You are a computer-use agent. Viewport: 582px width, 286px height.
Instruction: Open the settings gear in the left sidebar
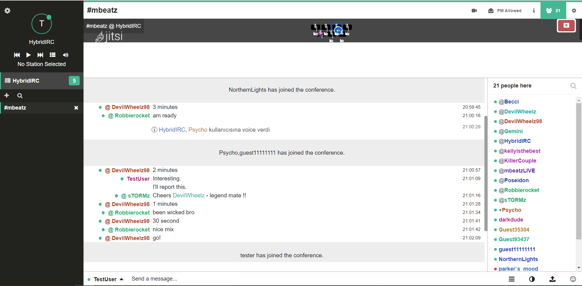7,11
